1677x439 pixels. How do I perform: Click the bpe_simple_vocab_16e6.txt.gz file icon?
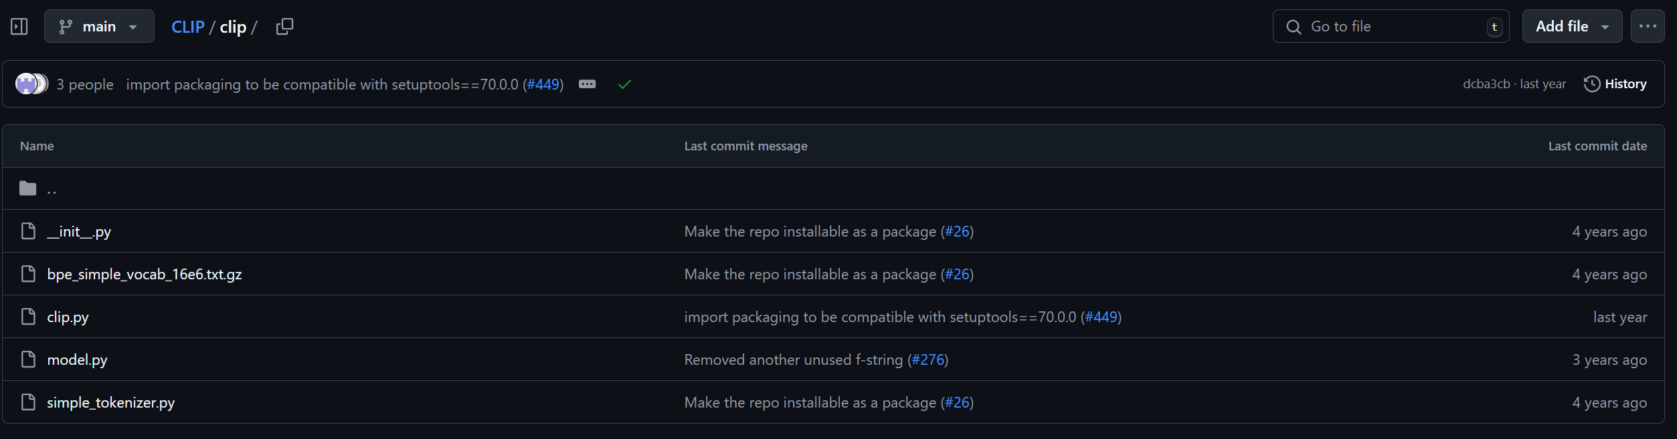[28, 274]
